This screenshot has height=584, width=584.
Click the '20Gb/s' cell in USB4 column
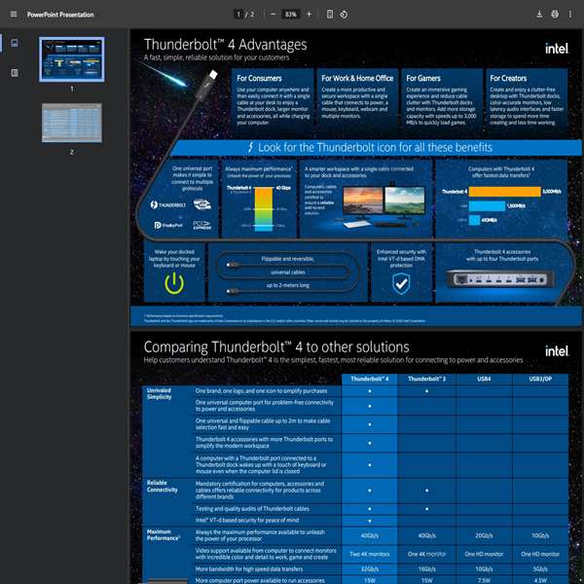click(484, 535)
